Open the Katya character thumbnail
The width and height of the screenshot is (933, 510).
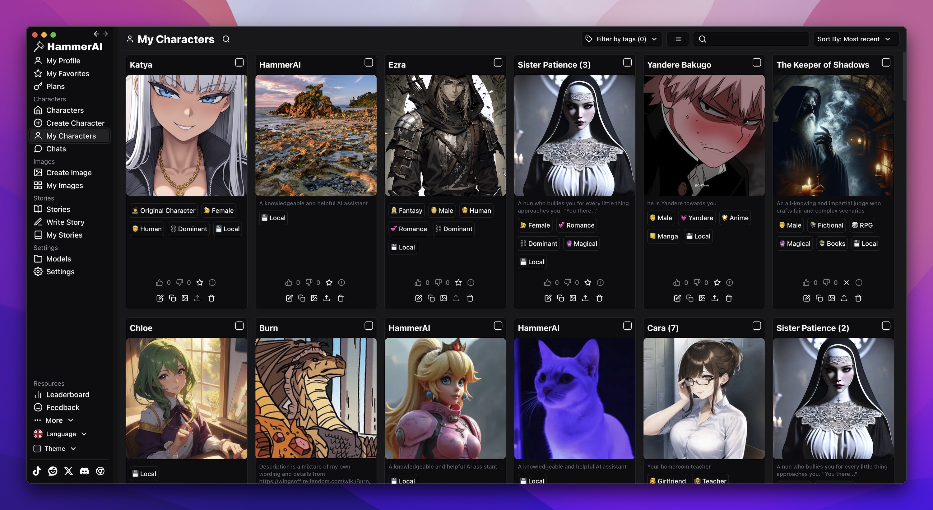pos(187,135)
